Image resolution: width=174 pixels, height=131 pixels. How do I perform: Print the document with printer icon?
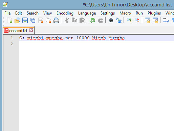coord(56,21)
